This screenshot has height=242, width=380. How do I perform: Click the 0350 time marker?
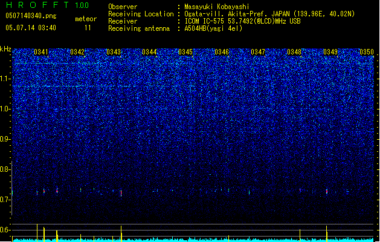point(367,52)
